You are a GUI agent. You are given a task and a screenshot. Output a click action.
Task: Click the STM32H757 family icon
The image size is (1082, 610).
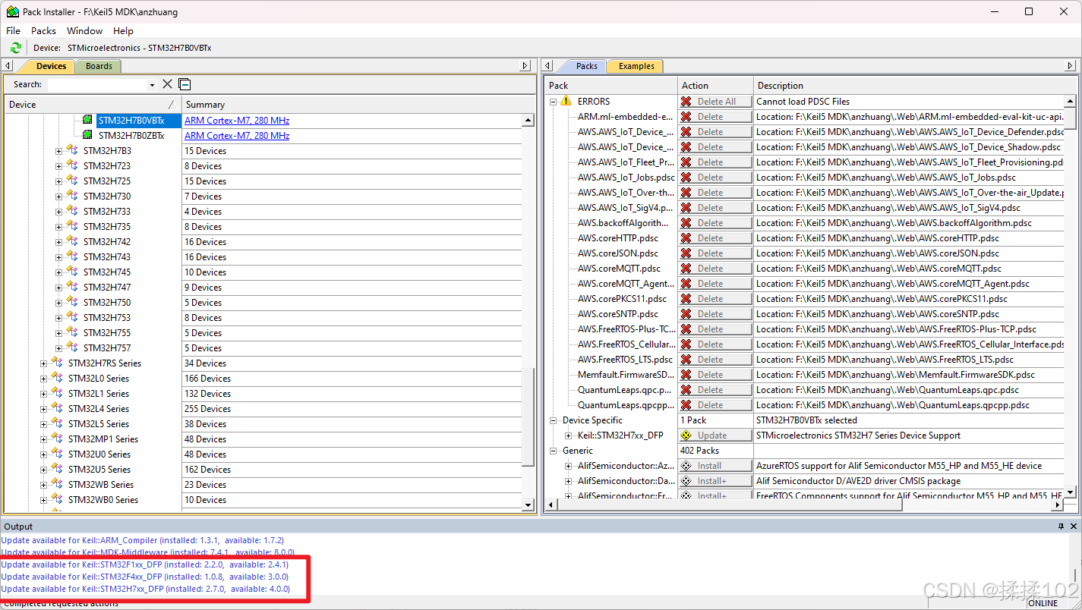click(72, 347)
